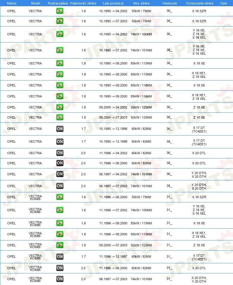Click 60kW / 82KM in 11.1996 -> 04.2002 row
Image resolution: width=233 pixels, height=285 pixels.
click(x=141, y=153)
